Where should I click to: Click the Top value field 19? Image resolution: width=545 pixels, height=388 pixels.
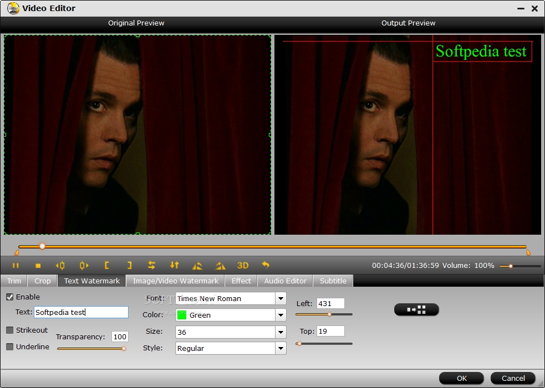coord(330,331)
